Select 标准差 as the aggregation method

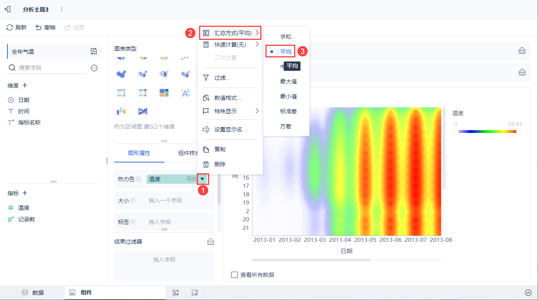[289, 111]
